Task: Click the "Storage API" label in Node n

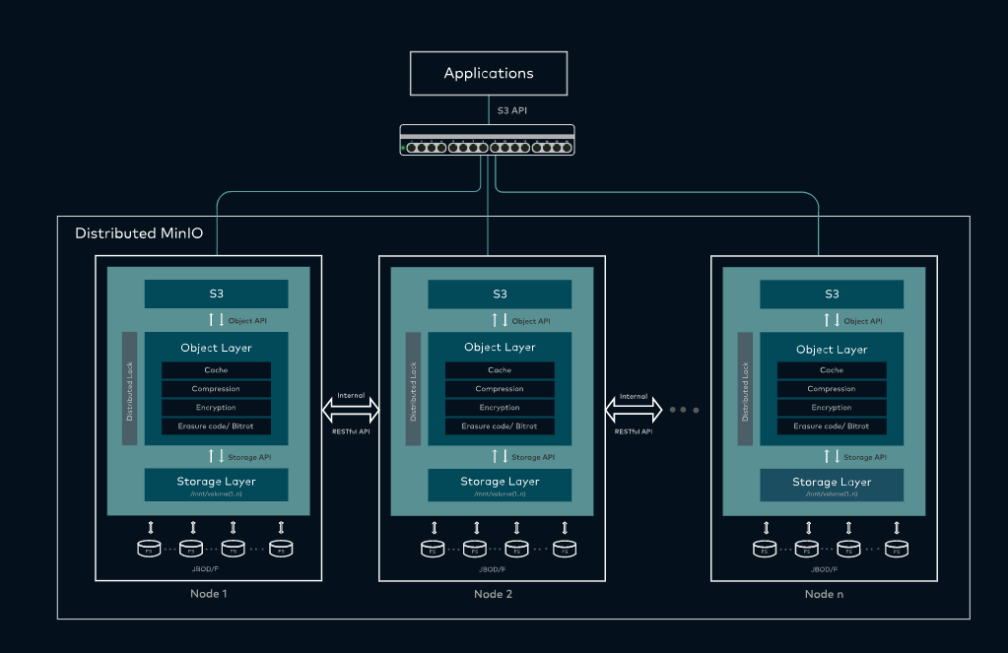Action: [865, 458]
